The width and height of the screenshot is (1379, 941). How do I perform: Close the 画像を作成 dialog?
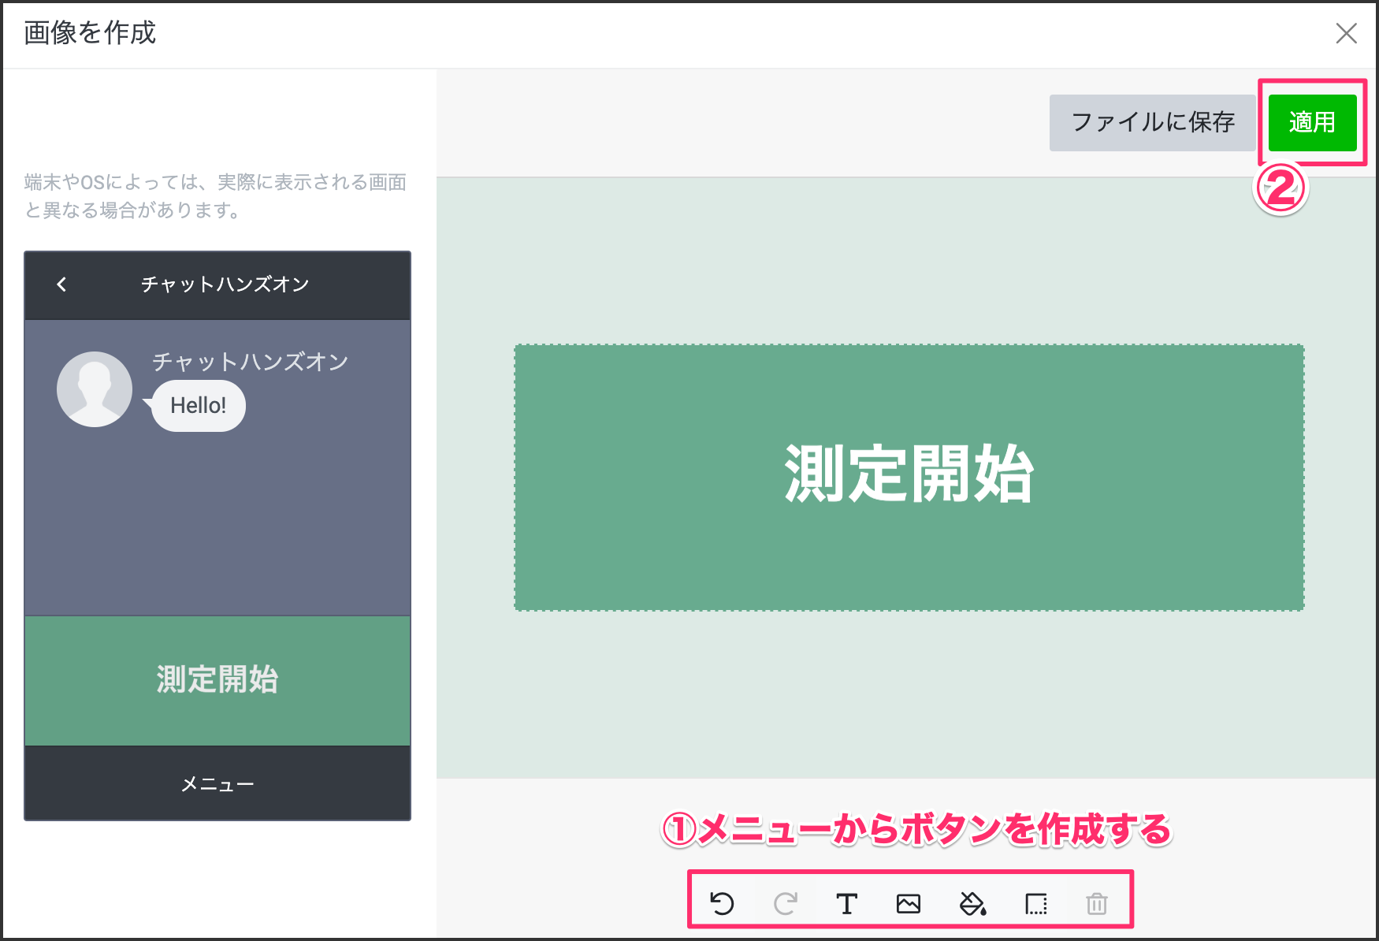1346,33
